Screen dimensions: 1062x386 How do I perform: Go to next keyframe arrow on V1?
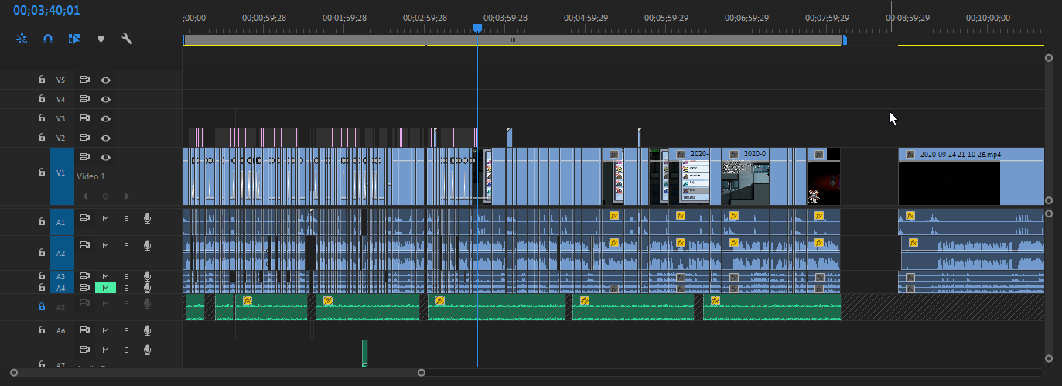coord(127,196)
